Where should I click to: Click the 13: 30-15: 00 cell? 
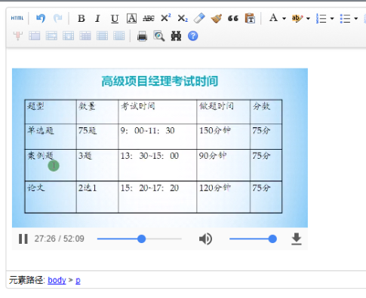point(158,165)
